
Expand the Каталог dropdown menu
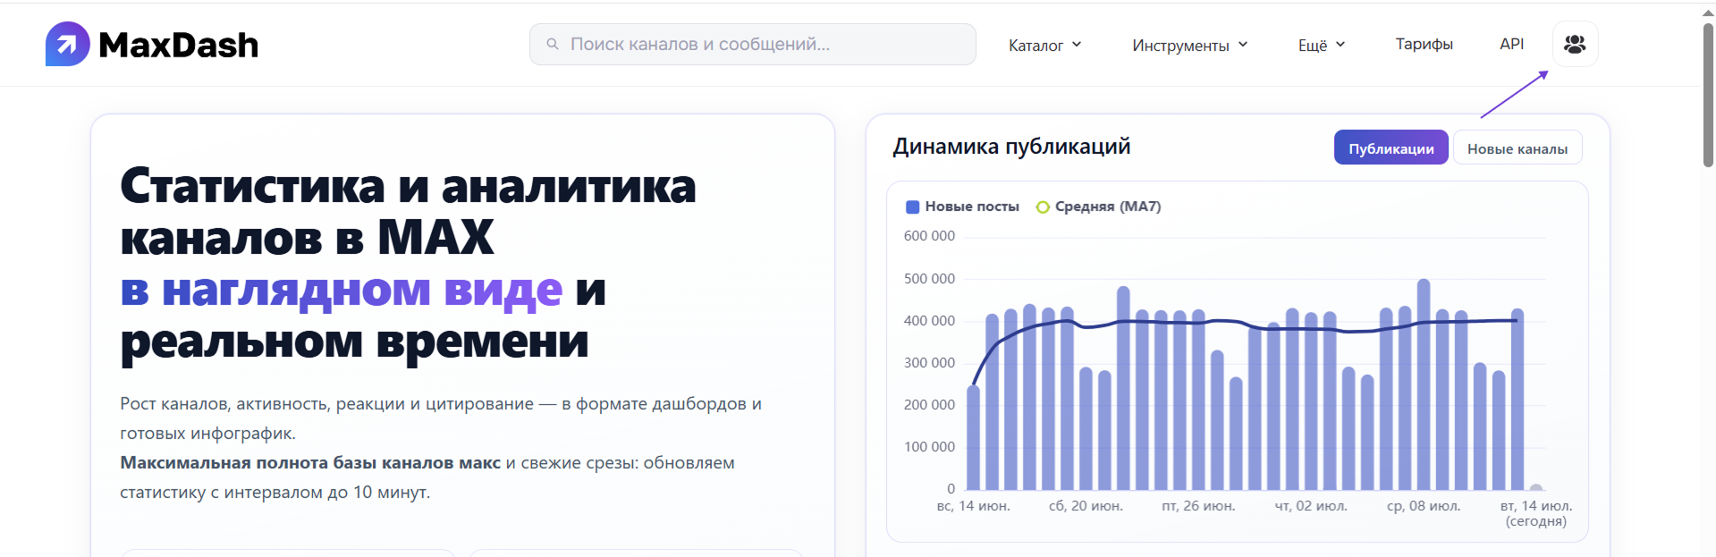coord(1045,45)
